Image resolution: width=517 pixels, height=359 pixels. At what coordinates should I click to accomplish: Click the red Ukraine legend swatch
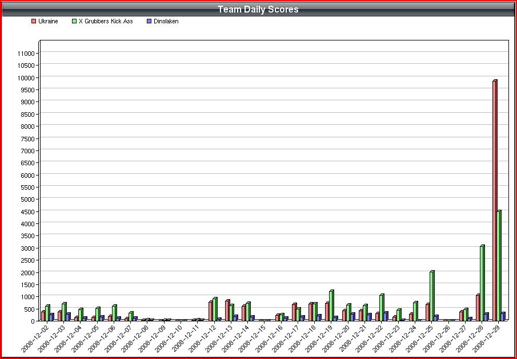pyautogui.click(x=34, y=22)
